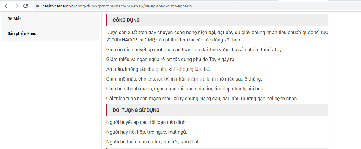Click the line 'Giảm thiểu và ngăn ngừa'
The height and width of the screenshot is (149, 361).
coord(171,59)
